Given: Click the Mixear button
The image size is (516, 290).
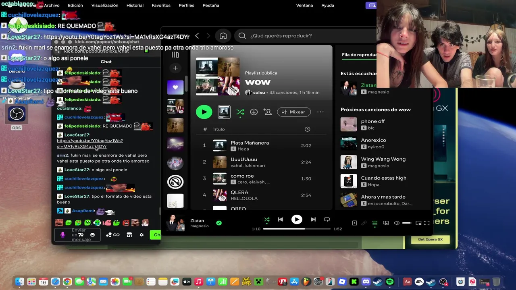Looking at the screenshot, I should 294,112.
